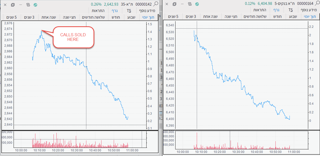Click the chain link icon in the ת"א-35 window
This screenshot has height=156, width=320.
point(28,5)
